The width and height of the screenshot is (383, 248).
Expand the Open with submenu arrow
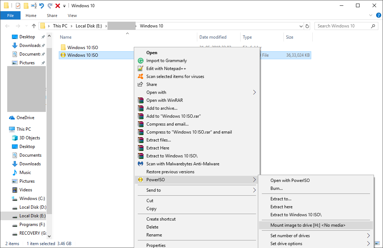254,92
